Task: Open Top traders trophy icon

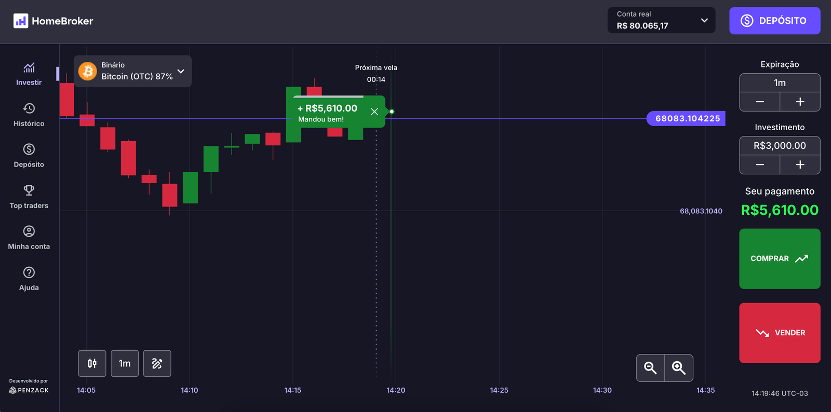Action: tap(29, 190)
